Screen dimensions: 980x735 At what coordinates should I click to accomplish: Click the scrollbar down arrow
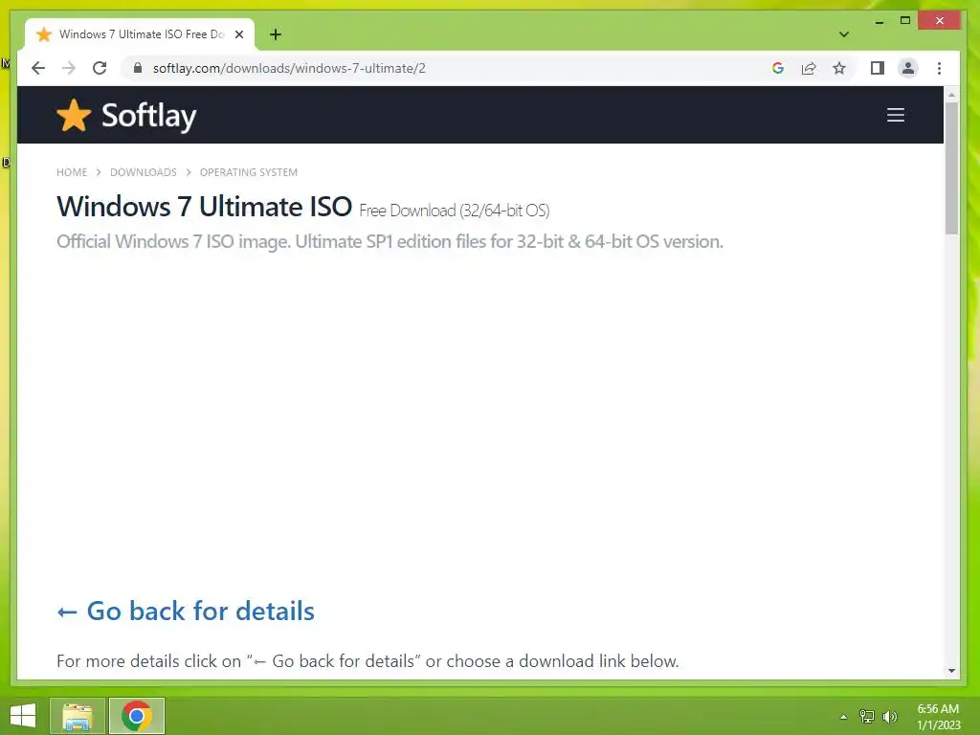[x=951, y=671]
